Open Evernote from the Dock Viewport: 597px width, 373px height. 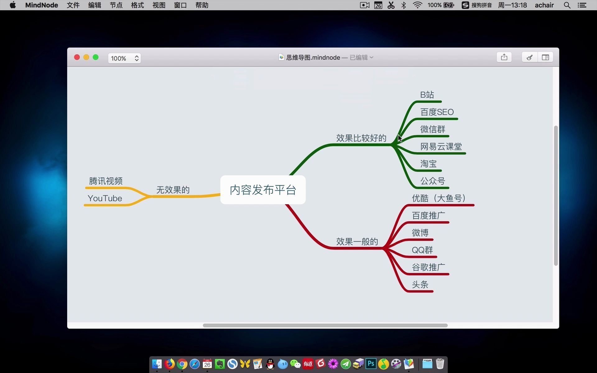(x=220, y=364)
